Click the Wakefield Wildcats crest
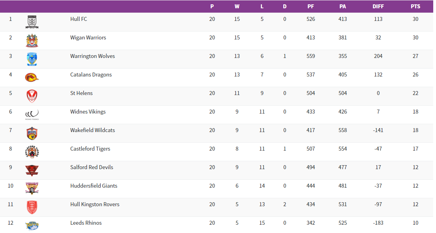 tap(32, 133)
